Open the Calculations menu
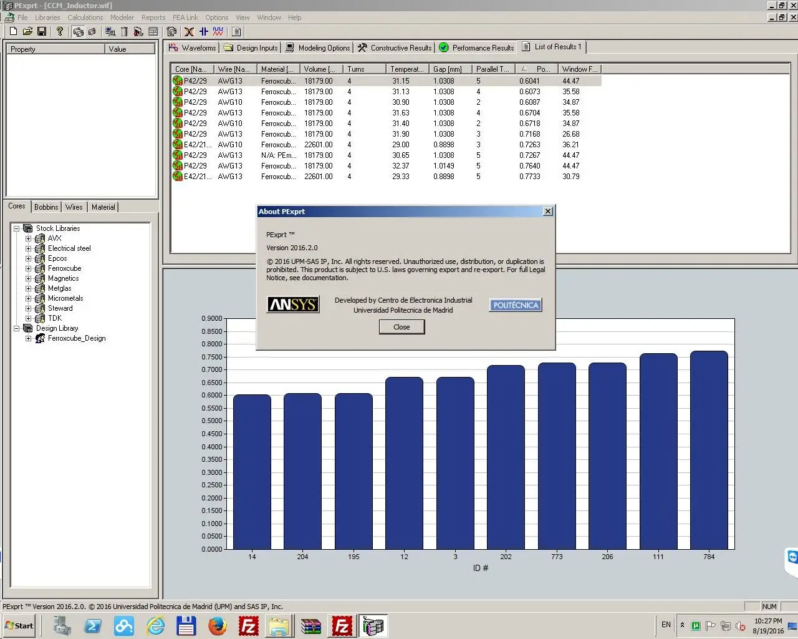 pyautogui.click(x=85, y=17)
